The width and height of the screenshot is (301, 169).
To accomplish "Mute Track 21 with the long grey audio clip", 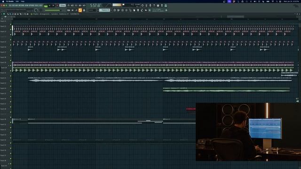I will 10,81.
